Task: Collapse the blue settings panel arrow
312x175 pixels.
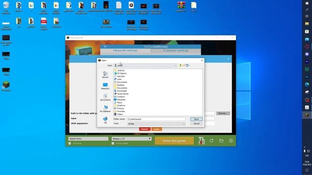Action: pyautogui.click(x=229, y=59)
